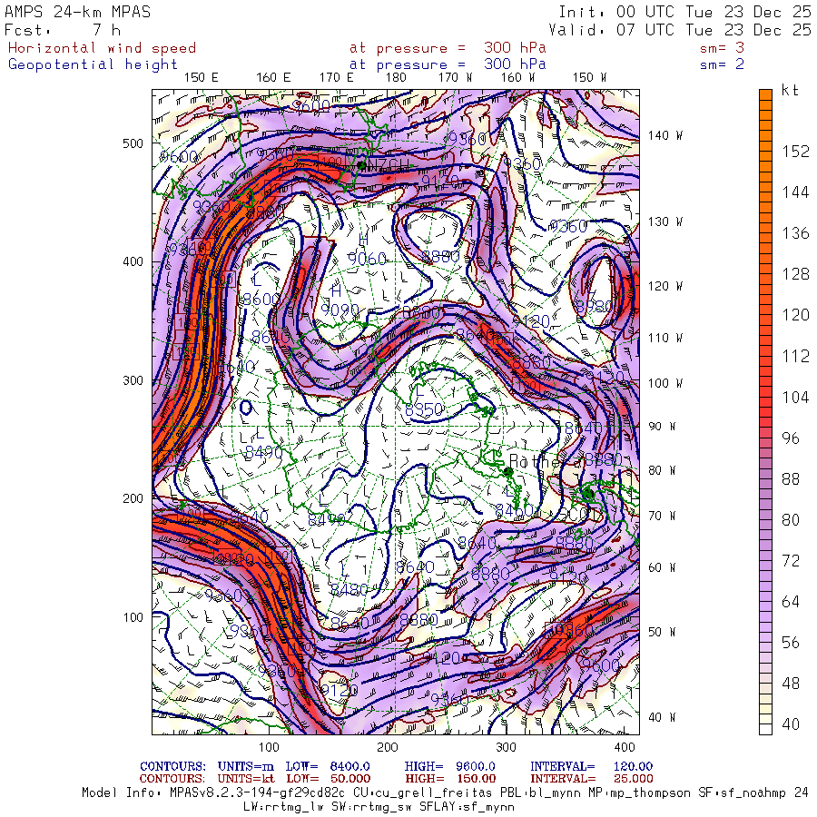Click the red "LOW= 50.000" contour info
Image resolution: width=817 pixels, height=817 pixels.
tap(328, 779)
